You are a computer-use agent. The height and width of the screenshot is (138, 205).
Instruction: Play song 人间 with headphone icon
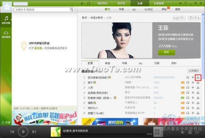pos(188,87)
